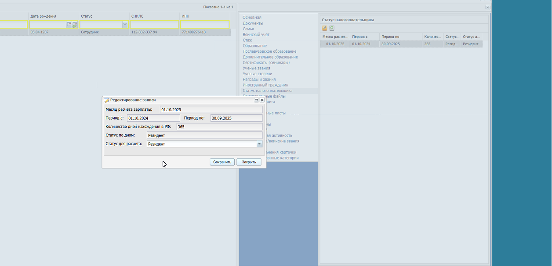Image resolution: width=552 pixels, height=266 pixels.
Task: Click the clear date icon in birth filter
Action: pyautogui.click(x=75, y=25)
